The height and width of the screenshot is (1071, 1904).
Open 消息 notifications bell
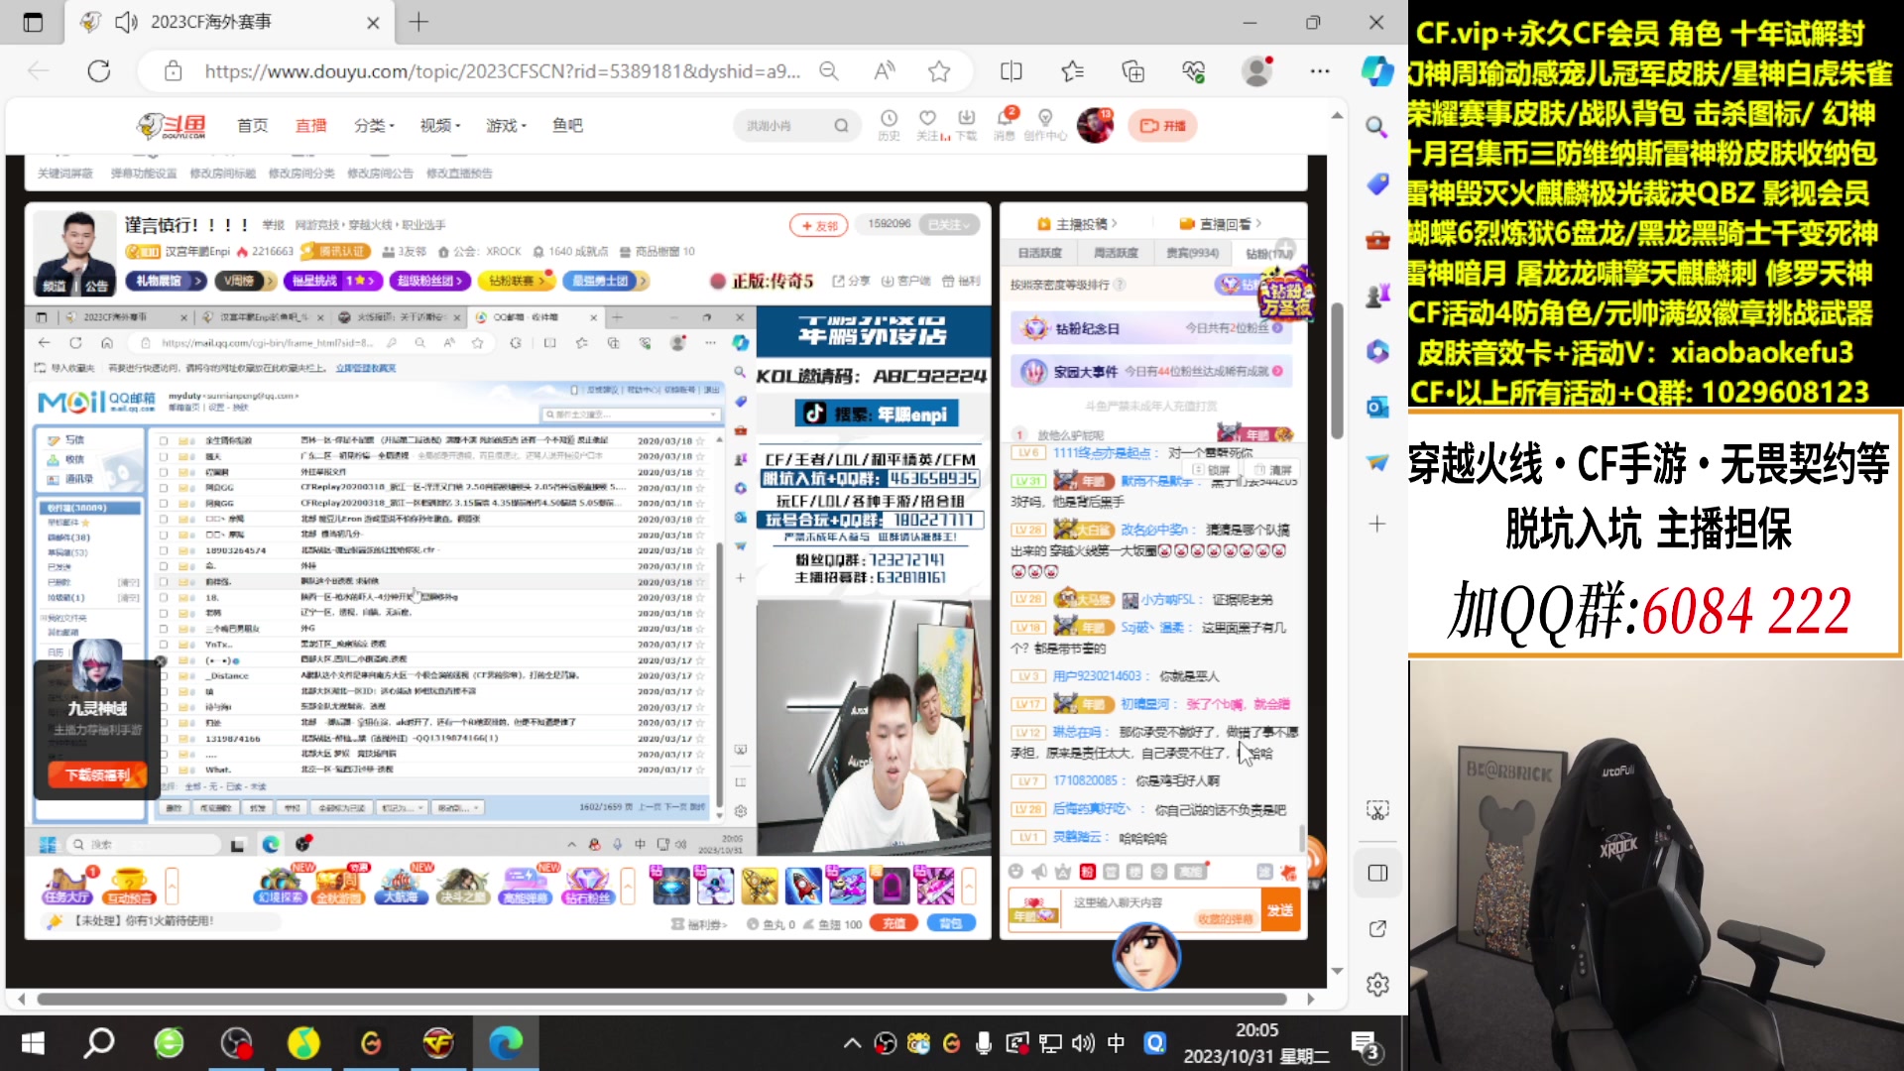[x=1005, y=125]
